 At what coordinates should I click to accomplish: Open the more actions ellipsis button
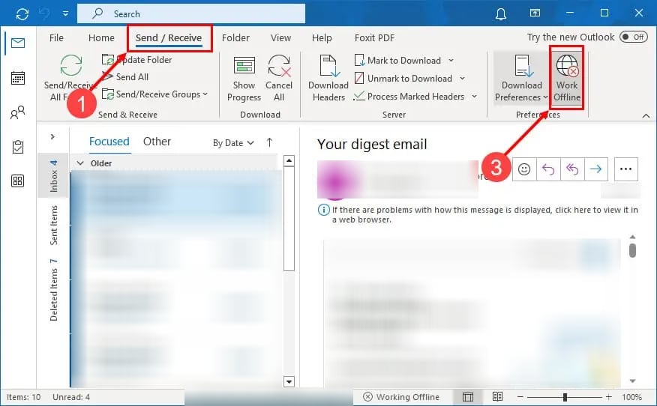coord(625,169)
